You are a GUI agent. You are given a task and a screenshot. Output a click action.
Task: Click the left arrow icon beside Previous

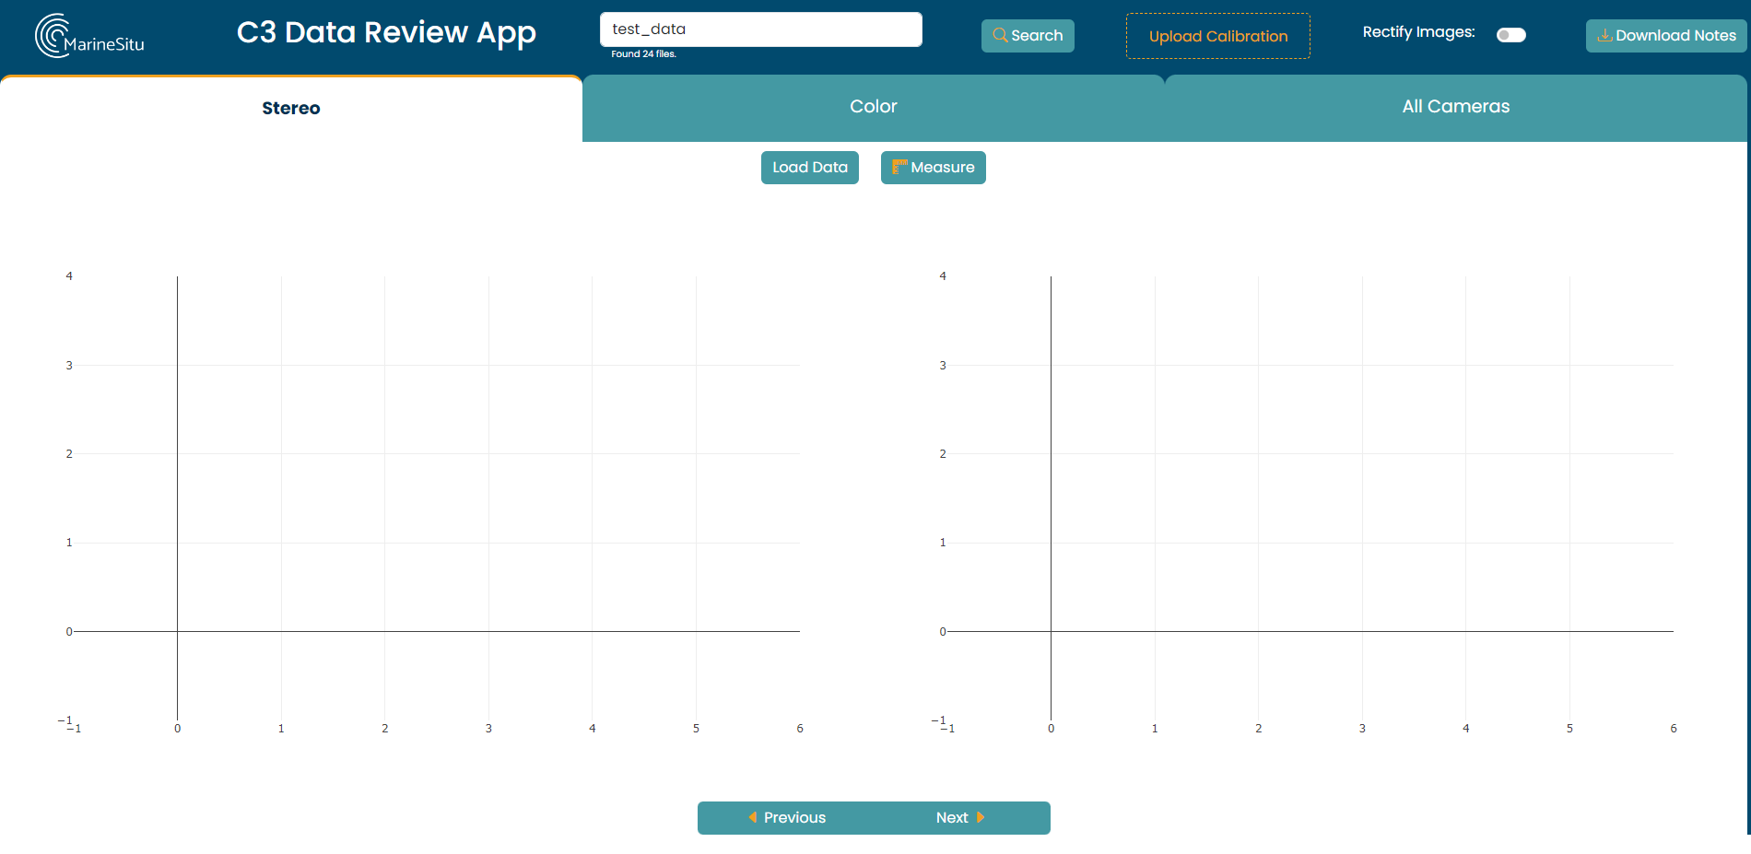(x=753, y=818)
